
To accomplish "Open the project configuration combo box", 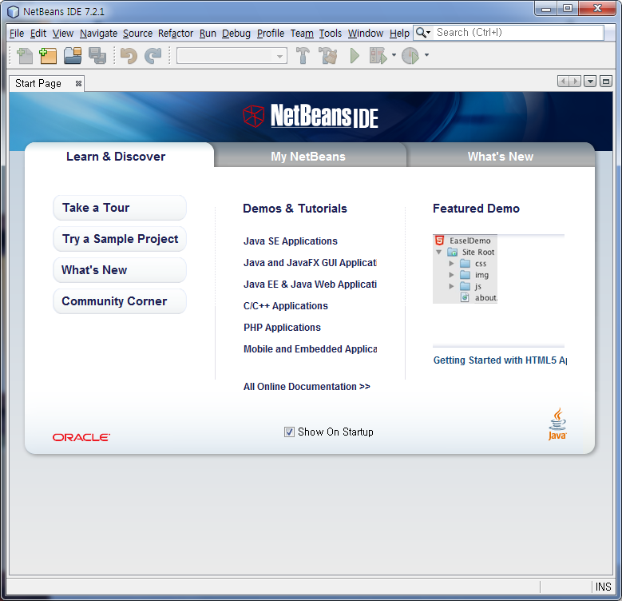I will tap(232, 56).
